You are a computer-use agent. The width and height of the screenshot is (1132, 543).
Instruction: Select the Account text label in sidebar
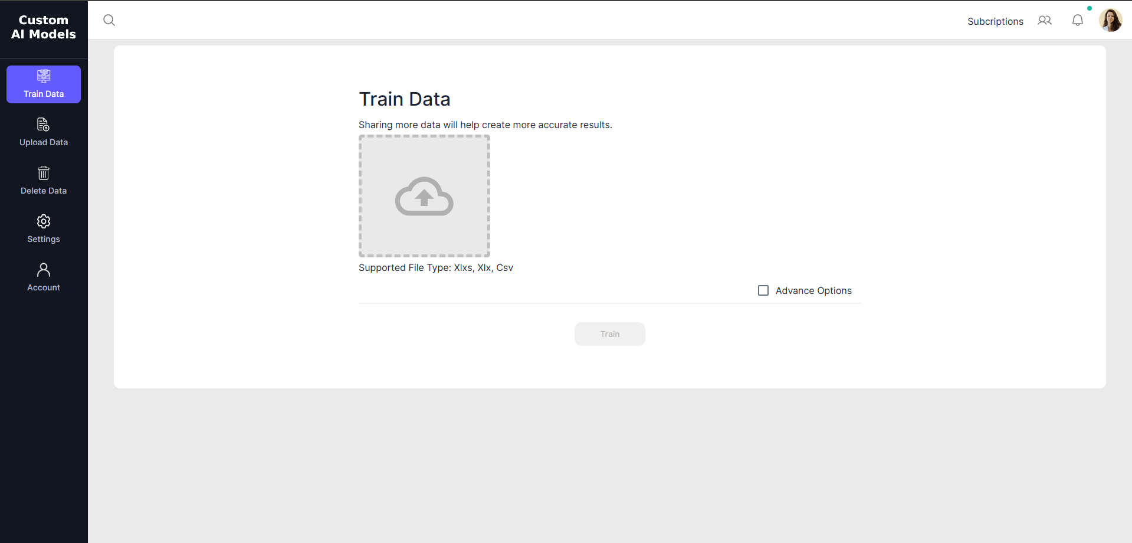click(x=44, y=287)
